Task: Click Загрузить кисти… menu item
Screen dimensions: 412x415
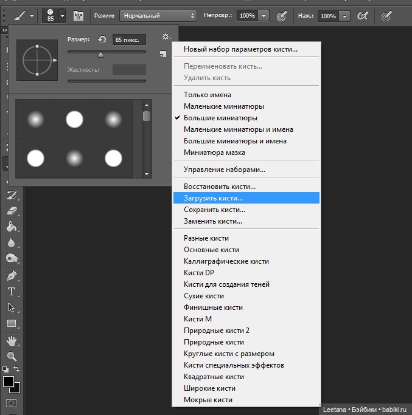Action: (246, 198)
